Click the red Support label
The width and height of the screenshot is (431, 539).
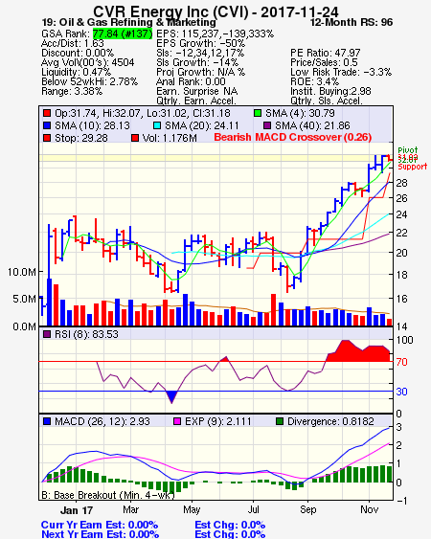point(413,167)
